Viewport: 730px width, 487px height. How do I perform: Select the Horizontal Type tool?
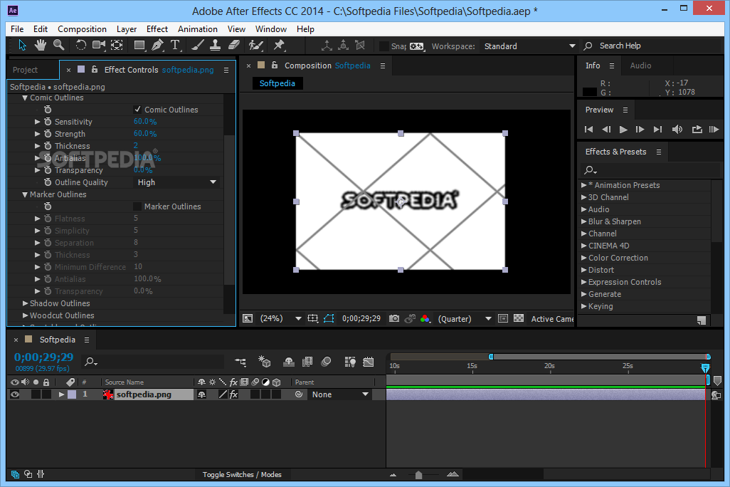coord(175,45)
